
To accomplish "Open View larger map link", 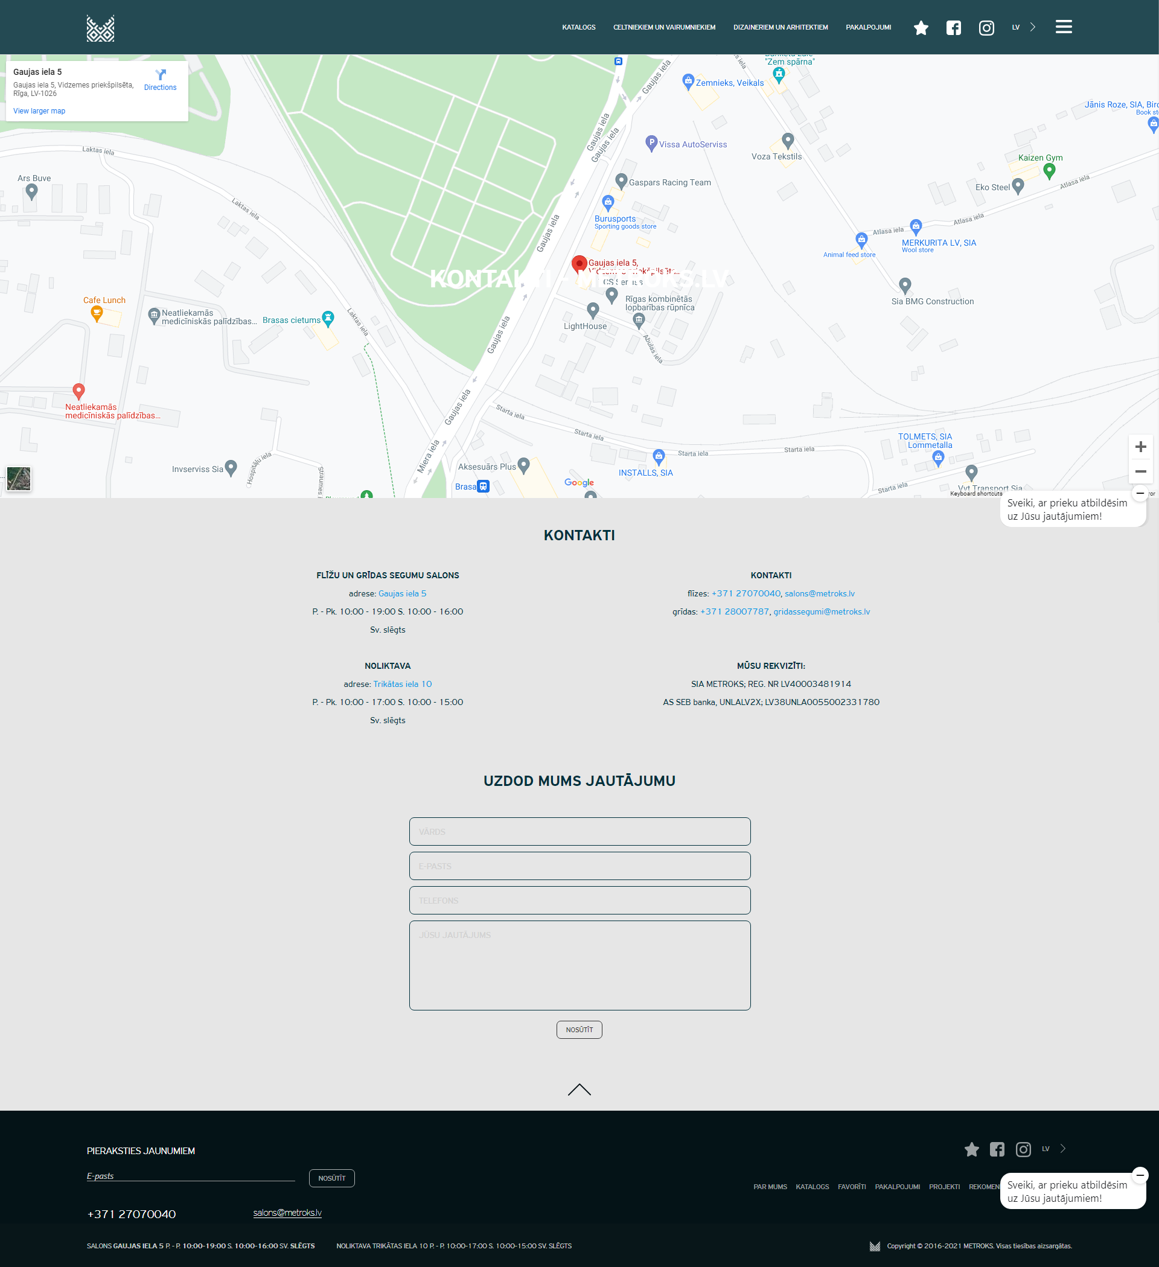I will 39,110.
